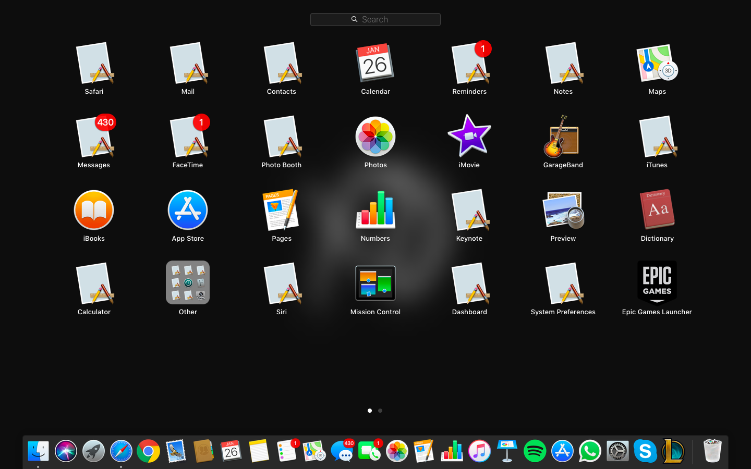Open System Preferences in the Launchpad grid

coord(563,284)
